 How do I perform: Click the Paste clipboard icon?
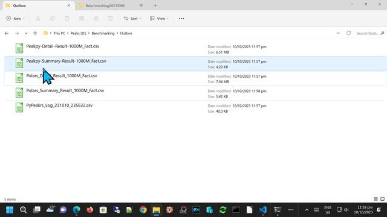pos(67,19)
